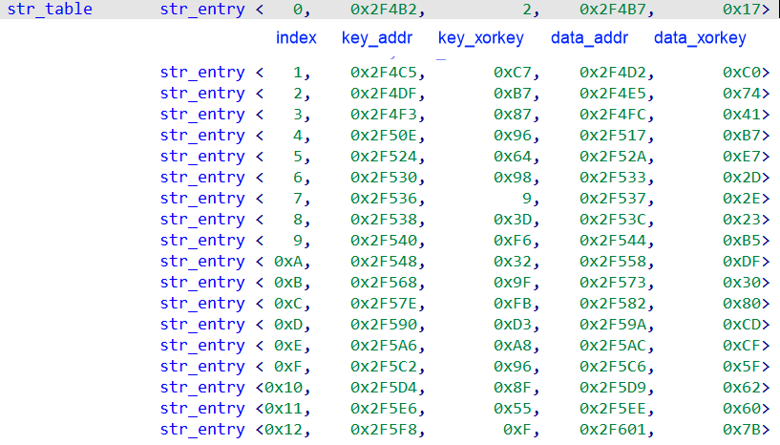Select the str_table label
Screen dimensions: 780x445
coord(50,9)
